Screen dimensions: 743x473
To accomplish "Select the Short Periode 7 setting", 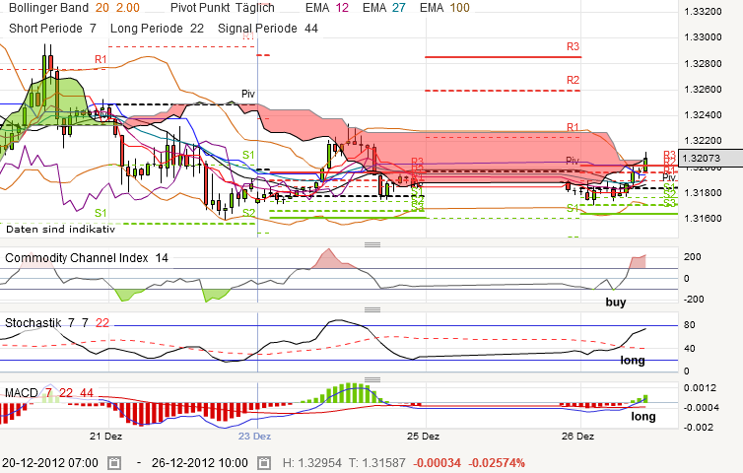I will tap(52, 29).
